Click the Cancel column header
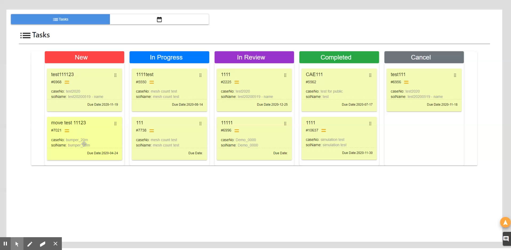This screenshot has width=511, height=250. point(424,57)
